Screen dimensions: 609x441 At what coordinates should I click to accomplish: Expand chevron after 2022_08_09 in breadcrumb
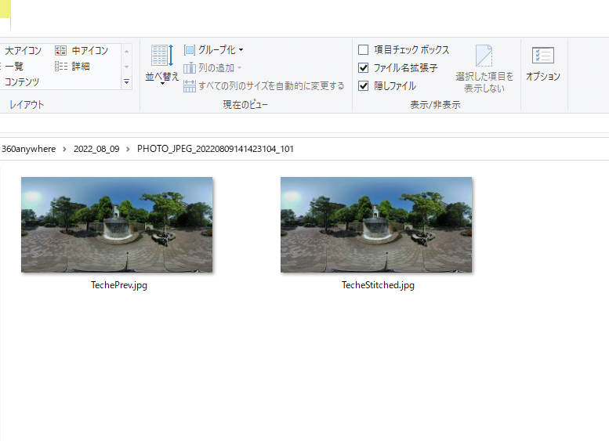pyautogui.click(x=128, y=149)
